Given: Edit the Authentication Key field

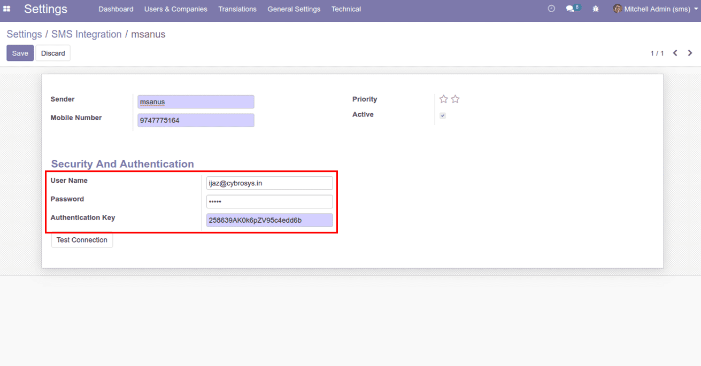Looking at the screenshot, I should click(x=269, y=220).
